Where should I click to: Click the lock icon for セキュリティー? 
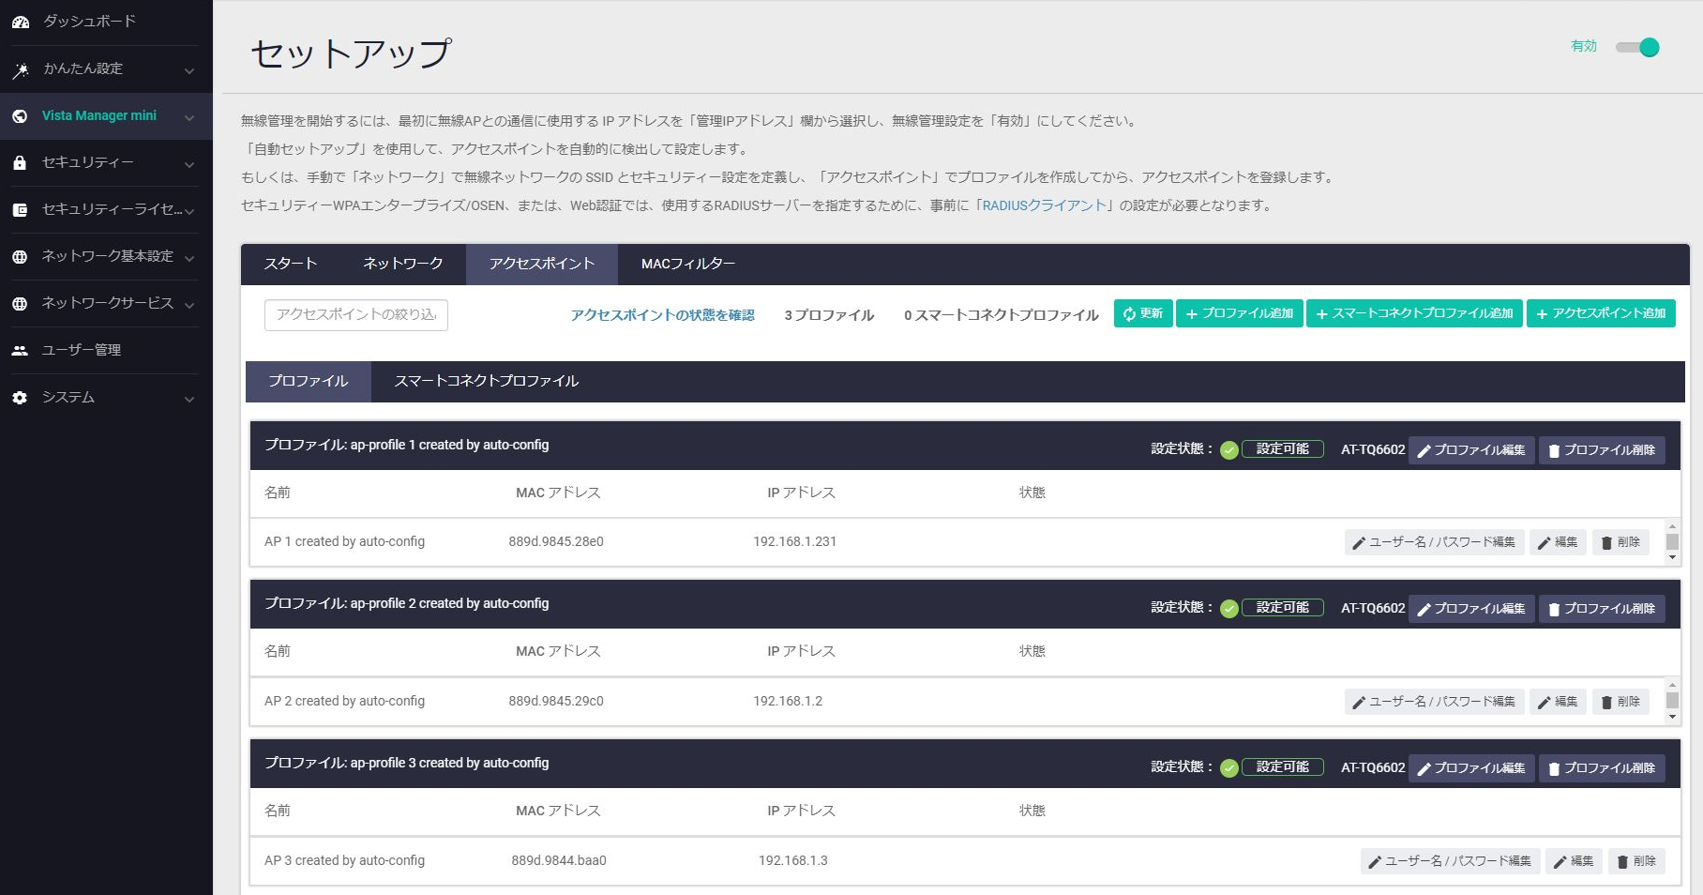20,163
